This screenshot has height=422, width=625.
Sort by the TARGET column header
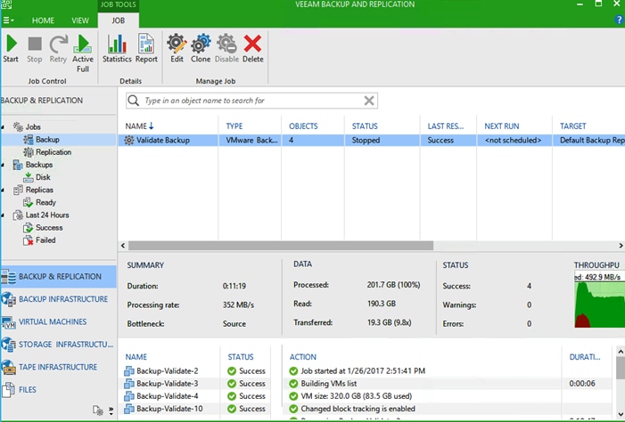(572, 126)
